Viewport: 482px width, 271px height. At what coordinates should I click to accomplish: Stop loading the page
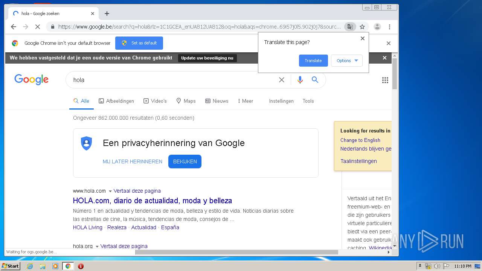pos(38,27)
